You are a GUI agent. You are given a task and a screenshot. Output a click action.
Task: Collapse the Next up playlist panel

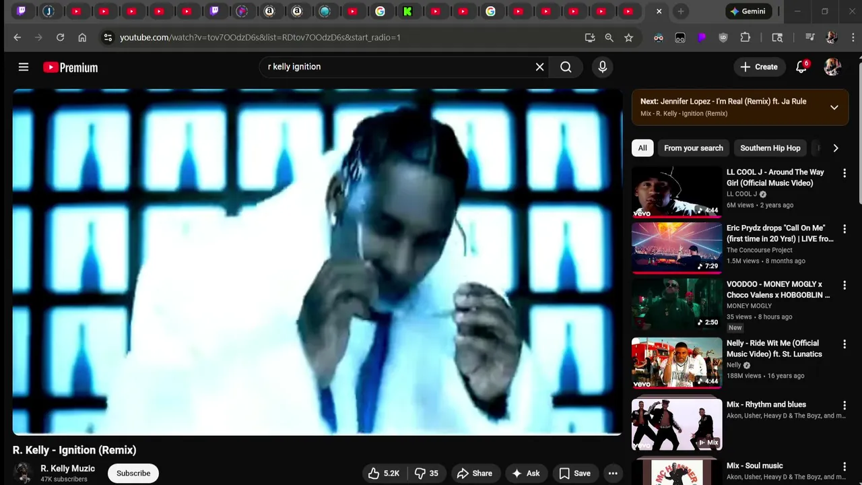tap(834, 107)
